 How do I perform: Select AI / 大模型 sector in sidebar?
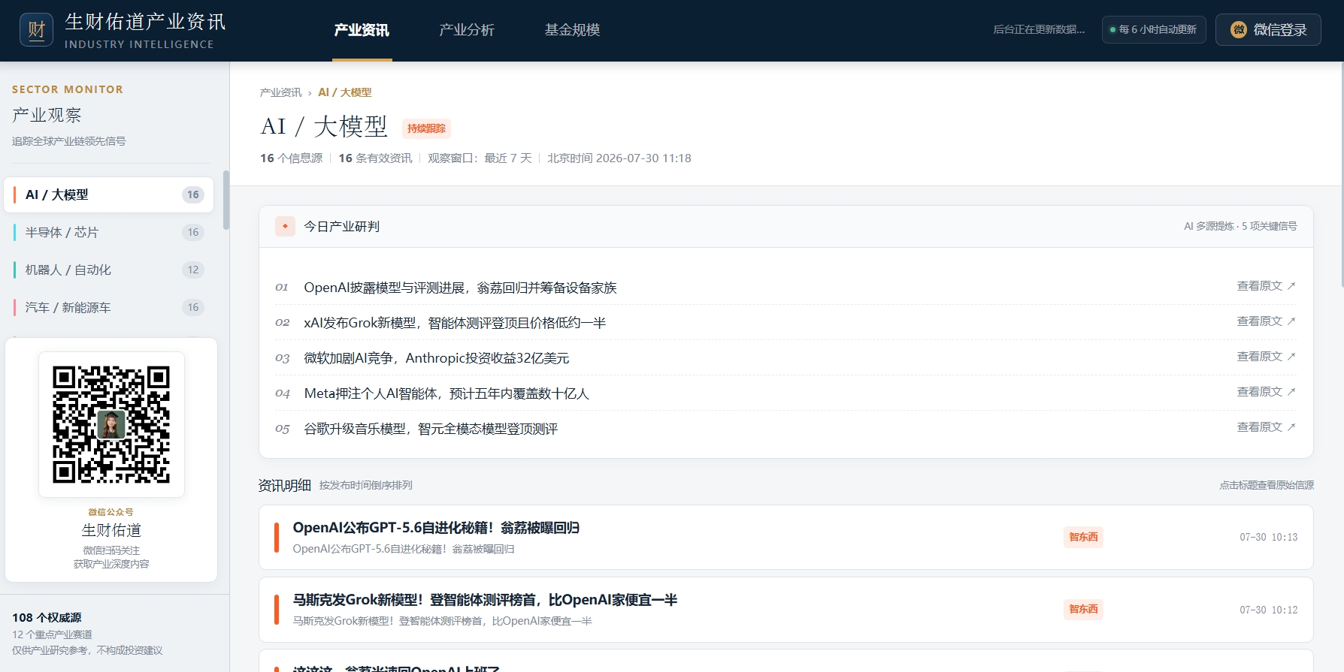tap(109, 194)
